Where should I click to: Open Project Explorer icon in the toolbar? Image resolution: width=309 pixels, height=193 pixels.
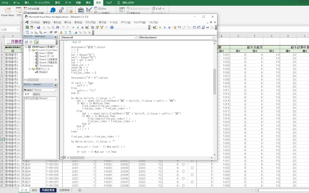(92, 27)
